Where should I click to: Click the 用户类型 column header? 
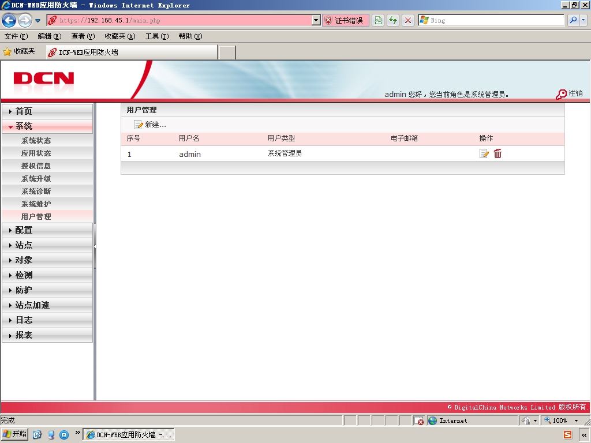281,138
